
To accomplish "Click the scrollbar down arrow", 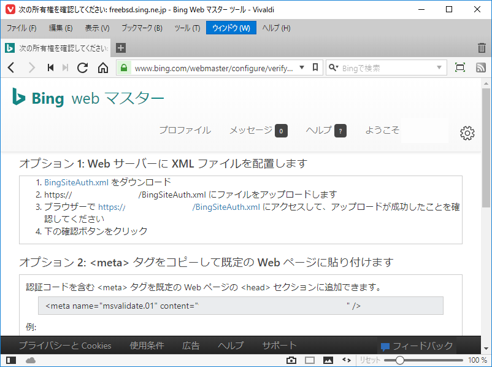I will pos(486,348).
